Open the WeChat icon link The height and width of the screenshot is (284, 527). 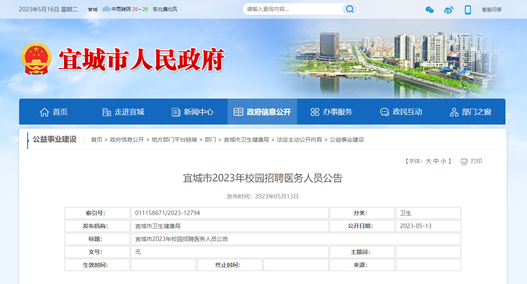click(429, 10)
